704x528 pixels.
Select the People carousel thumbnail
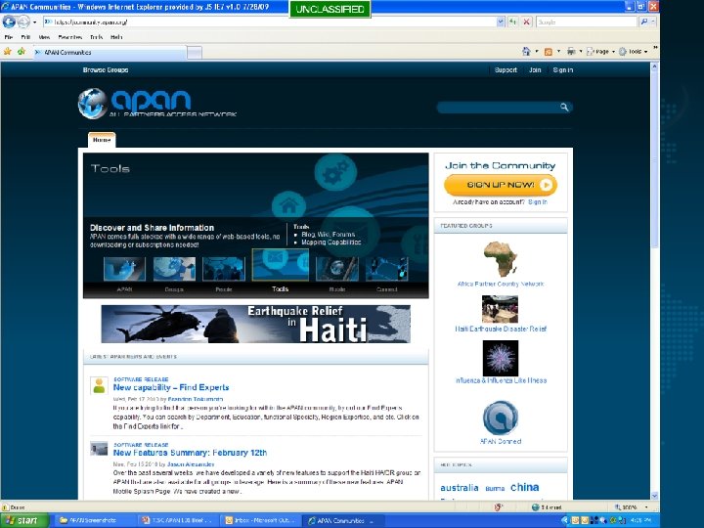pyautogui.click(x=224, y=269)
